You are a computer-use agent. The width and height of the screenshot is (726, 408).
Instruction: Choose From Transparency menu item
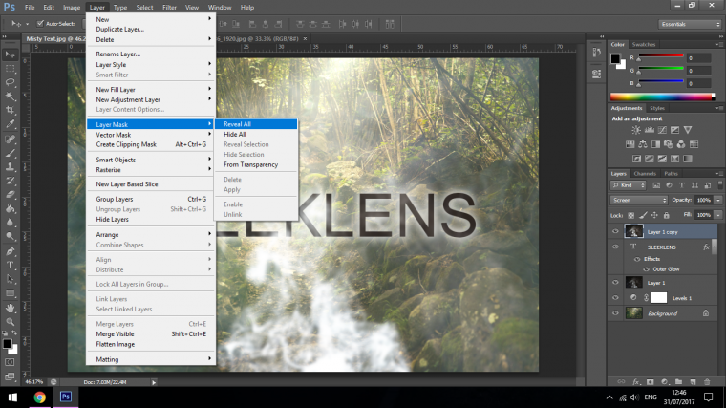(256, 164)
